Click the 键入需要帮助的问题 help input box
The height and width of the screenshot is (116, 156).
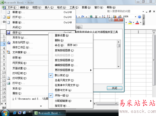124,11
